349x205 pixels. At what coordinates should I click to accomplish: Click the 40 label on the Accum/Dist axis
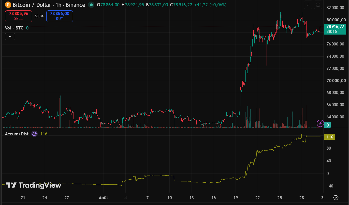(x=328, y=161)
